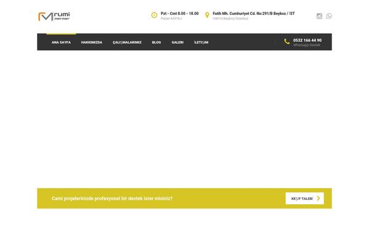Click the chevron arrow on Keşif Talebi
Viewport: 369px width, 246px height.
tap(319, 199)
